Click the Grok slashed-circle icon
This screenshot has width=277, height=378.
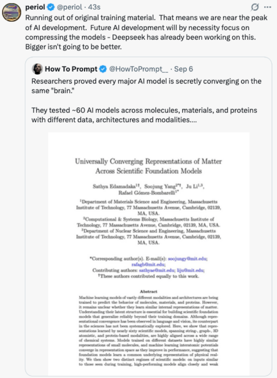click(254, 7)
